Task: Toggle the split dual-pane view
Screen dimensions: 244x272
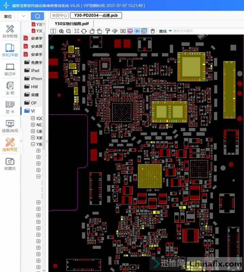Action: coord(53,31)
